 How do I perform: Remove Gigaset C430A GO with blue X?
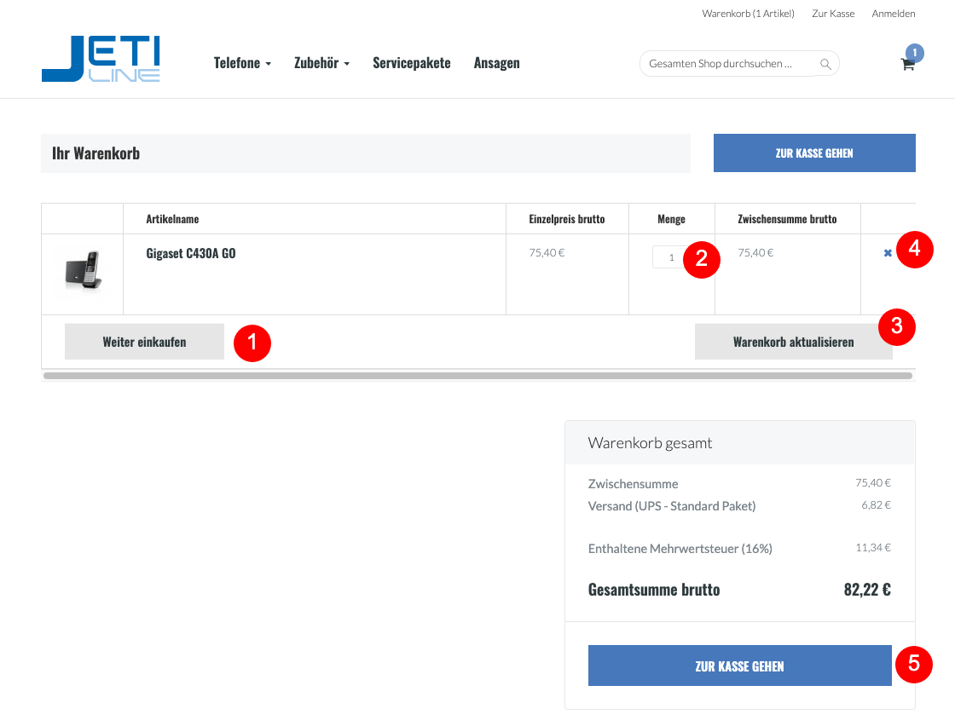[x=888, y=253]
